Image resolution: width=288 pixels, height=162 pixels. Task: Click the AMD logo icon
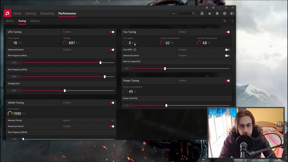7,13
